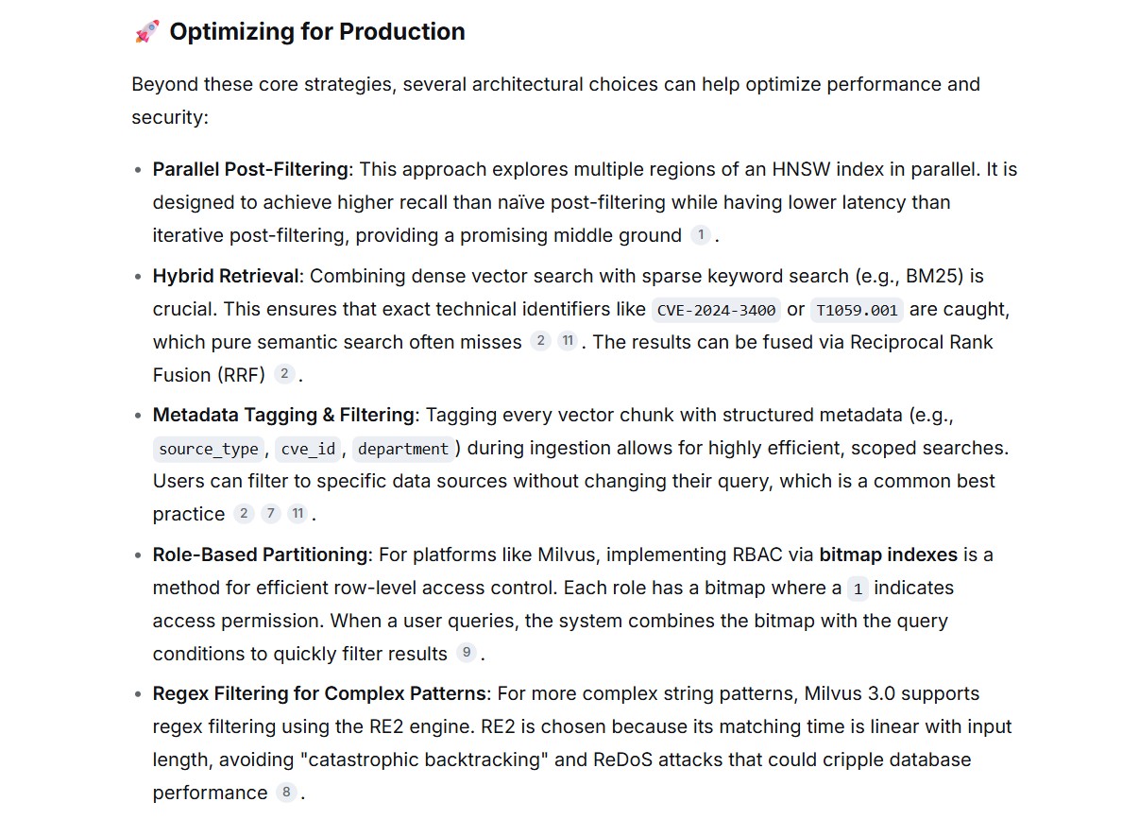The width and height of the screenshot is (1122, 819).
Task: Open citation 7 after the word 'practice'
Action: coord(270,513)
